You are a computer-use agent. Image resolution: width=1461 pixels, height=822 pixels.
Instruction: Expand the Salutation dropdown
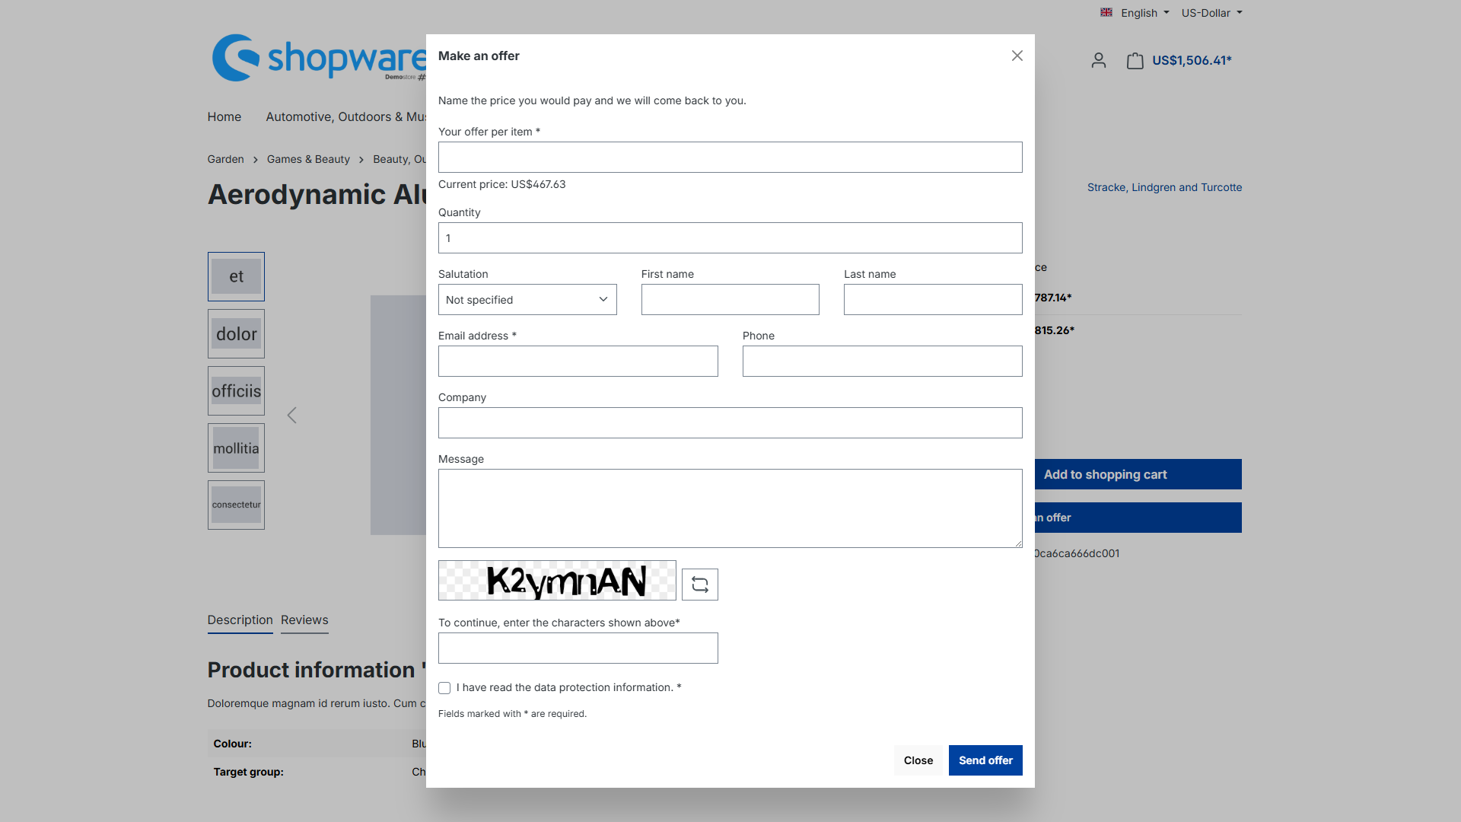tap(527, 300)
